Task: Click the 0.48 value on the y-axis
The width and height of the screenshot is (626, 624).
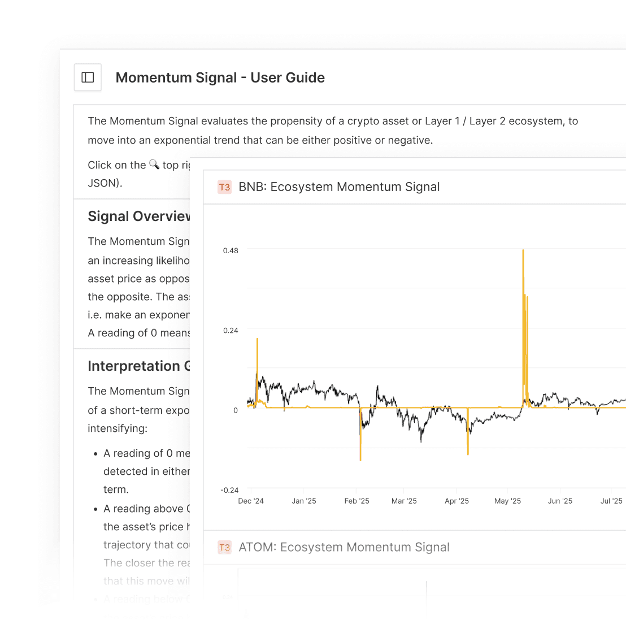Action: [231, 250]
